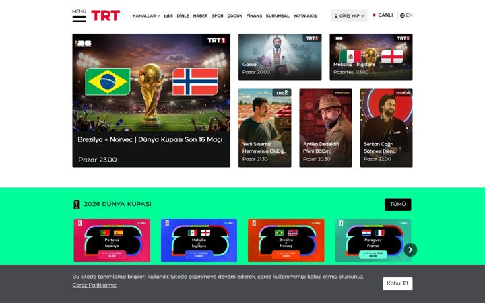Open the GİRİŞ YAP login dropdown
Viewport: 485px width, 303px height.
(x=349, y=15)
